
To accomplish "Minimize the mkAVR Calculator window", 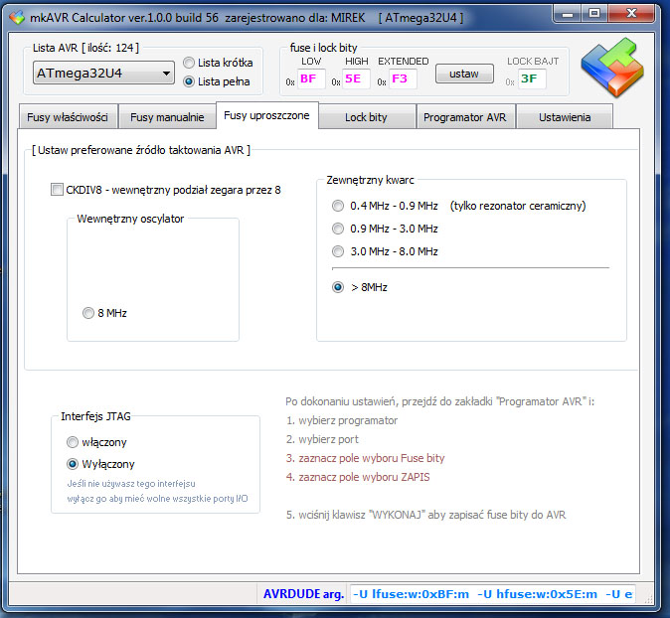I will click(567, 14).
